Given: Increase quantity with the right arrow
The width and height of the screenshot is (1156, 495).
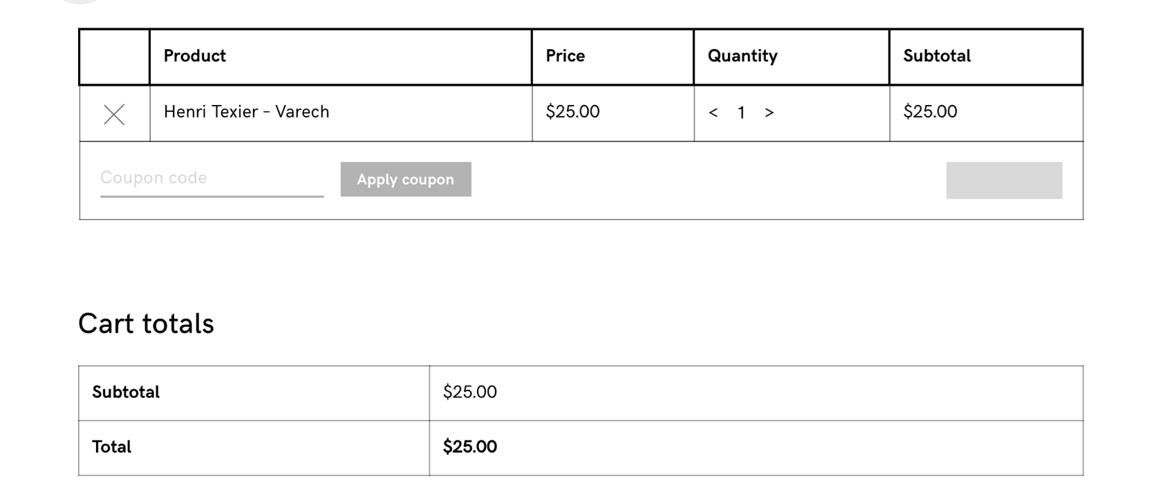Looking at the screenshot, I should (x=769, y=113).
